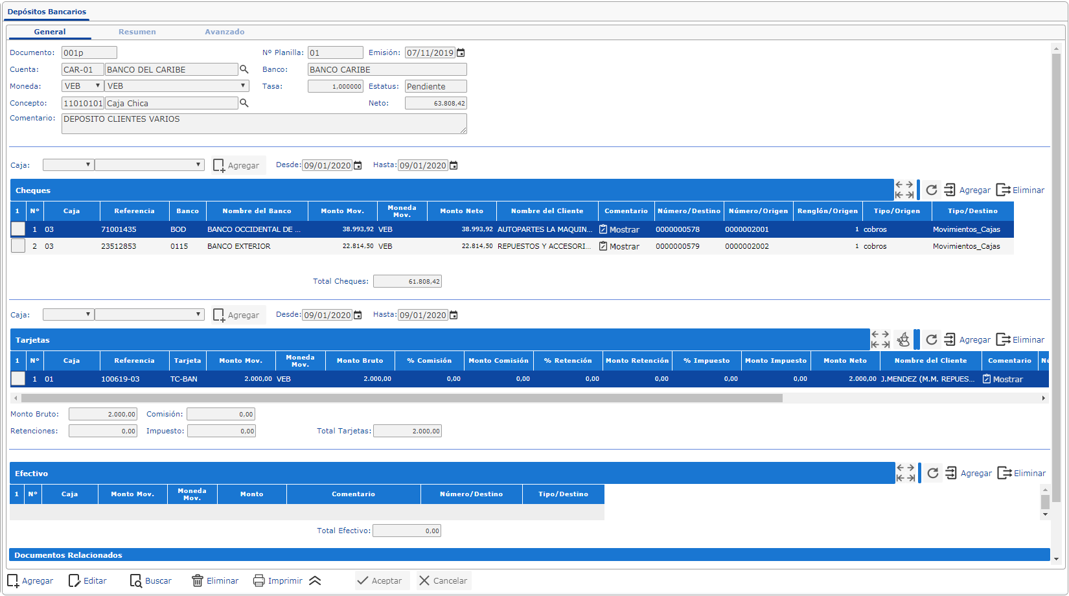Viewport: 1069px width, 596px height.
Task: Click the Eliminar icon in Efectivo section
Action: (1004, 473)
